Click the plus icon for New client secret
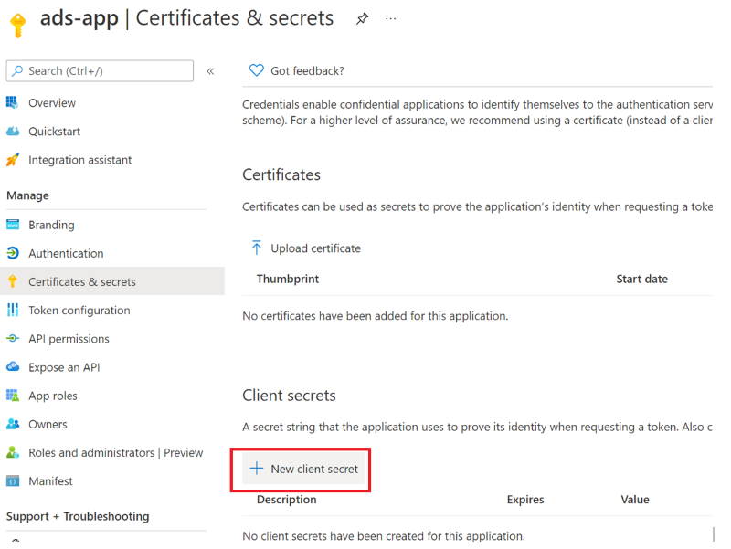This screenshot has width=731, height=549. pyautogui.click(x=257, y=469)
